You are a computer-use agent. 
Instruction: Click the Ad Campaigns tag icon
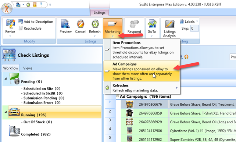(107, 71)
